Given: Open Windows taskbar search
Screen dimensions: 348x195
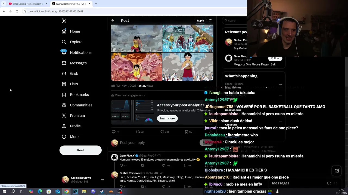Looking at the screenshot, I should [13, 191].
